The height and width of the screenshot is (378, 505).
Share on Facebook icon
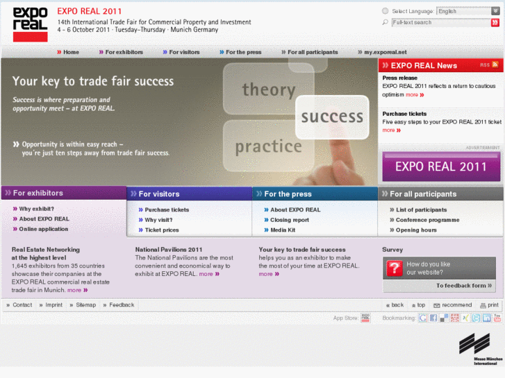pyautogui.click(x=433, y=318)
